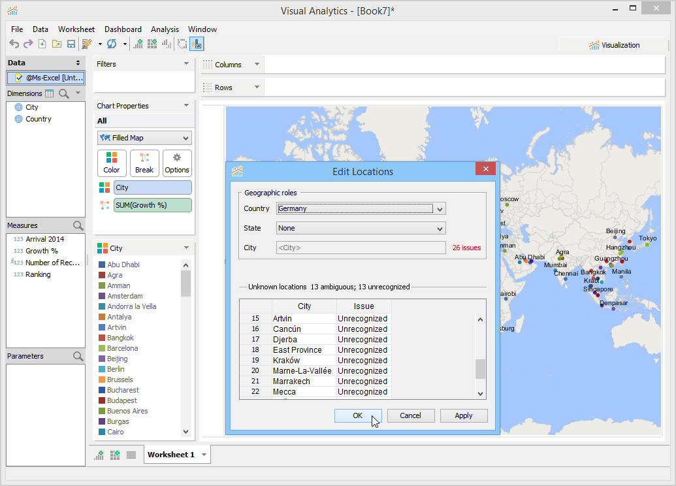Select the Worksheet 1 tab
The image size is (676, 486).
170,455
